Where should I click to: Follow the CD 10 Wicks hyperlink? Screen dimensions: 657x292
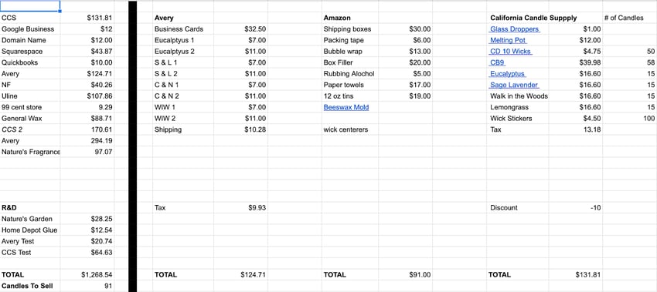[x=511, y=52]
